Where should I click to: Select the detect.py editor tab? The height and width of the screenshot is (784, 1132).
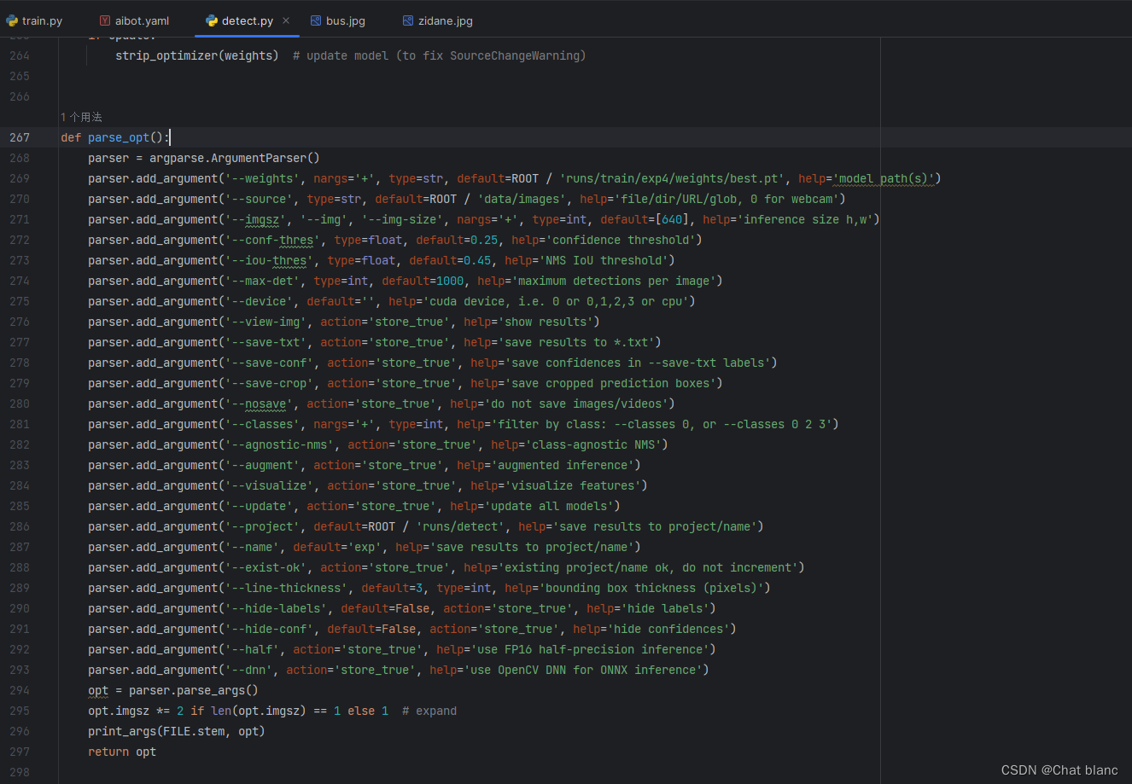click(x=247, y=20)
